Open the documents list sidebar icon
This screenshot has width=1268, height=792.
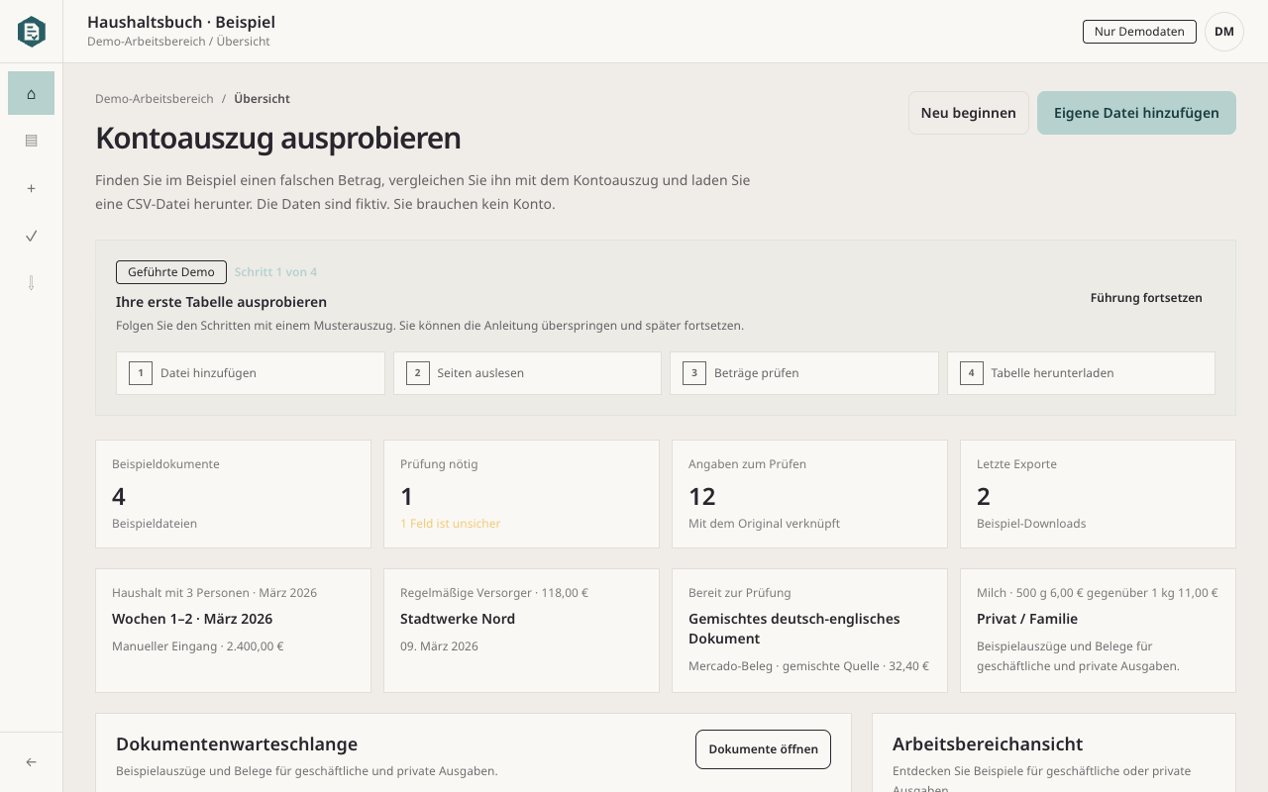coord(31,141)
